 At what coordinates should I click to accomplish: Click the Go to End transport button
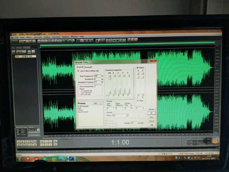pos(31,145)
